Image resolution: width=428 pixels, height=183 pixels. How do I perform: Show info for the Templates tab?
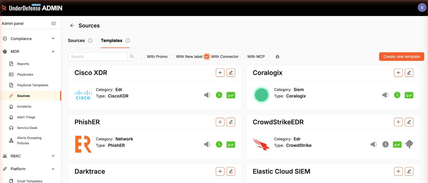[128, 41]
